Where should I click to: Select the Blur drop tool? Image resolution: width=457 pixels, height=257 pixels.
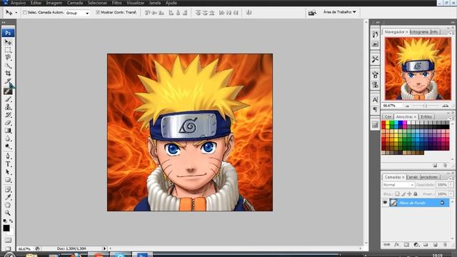[x=8, y=138]
